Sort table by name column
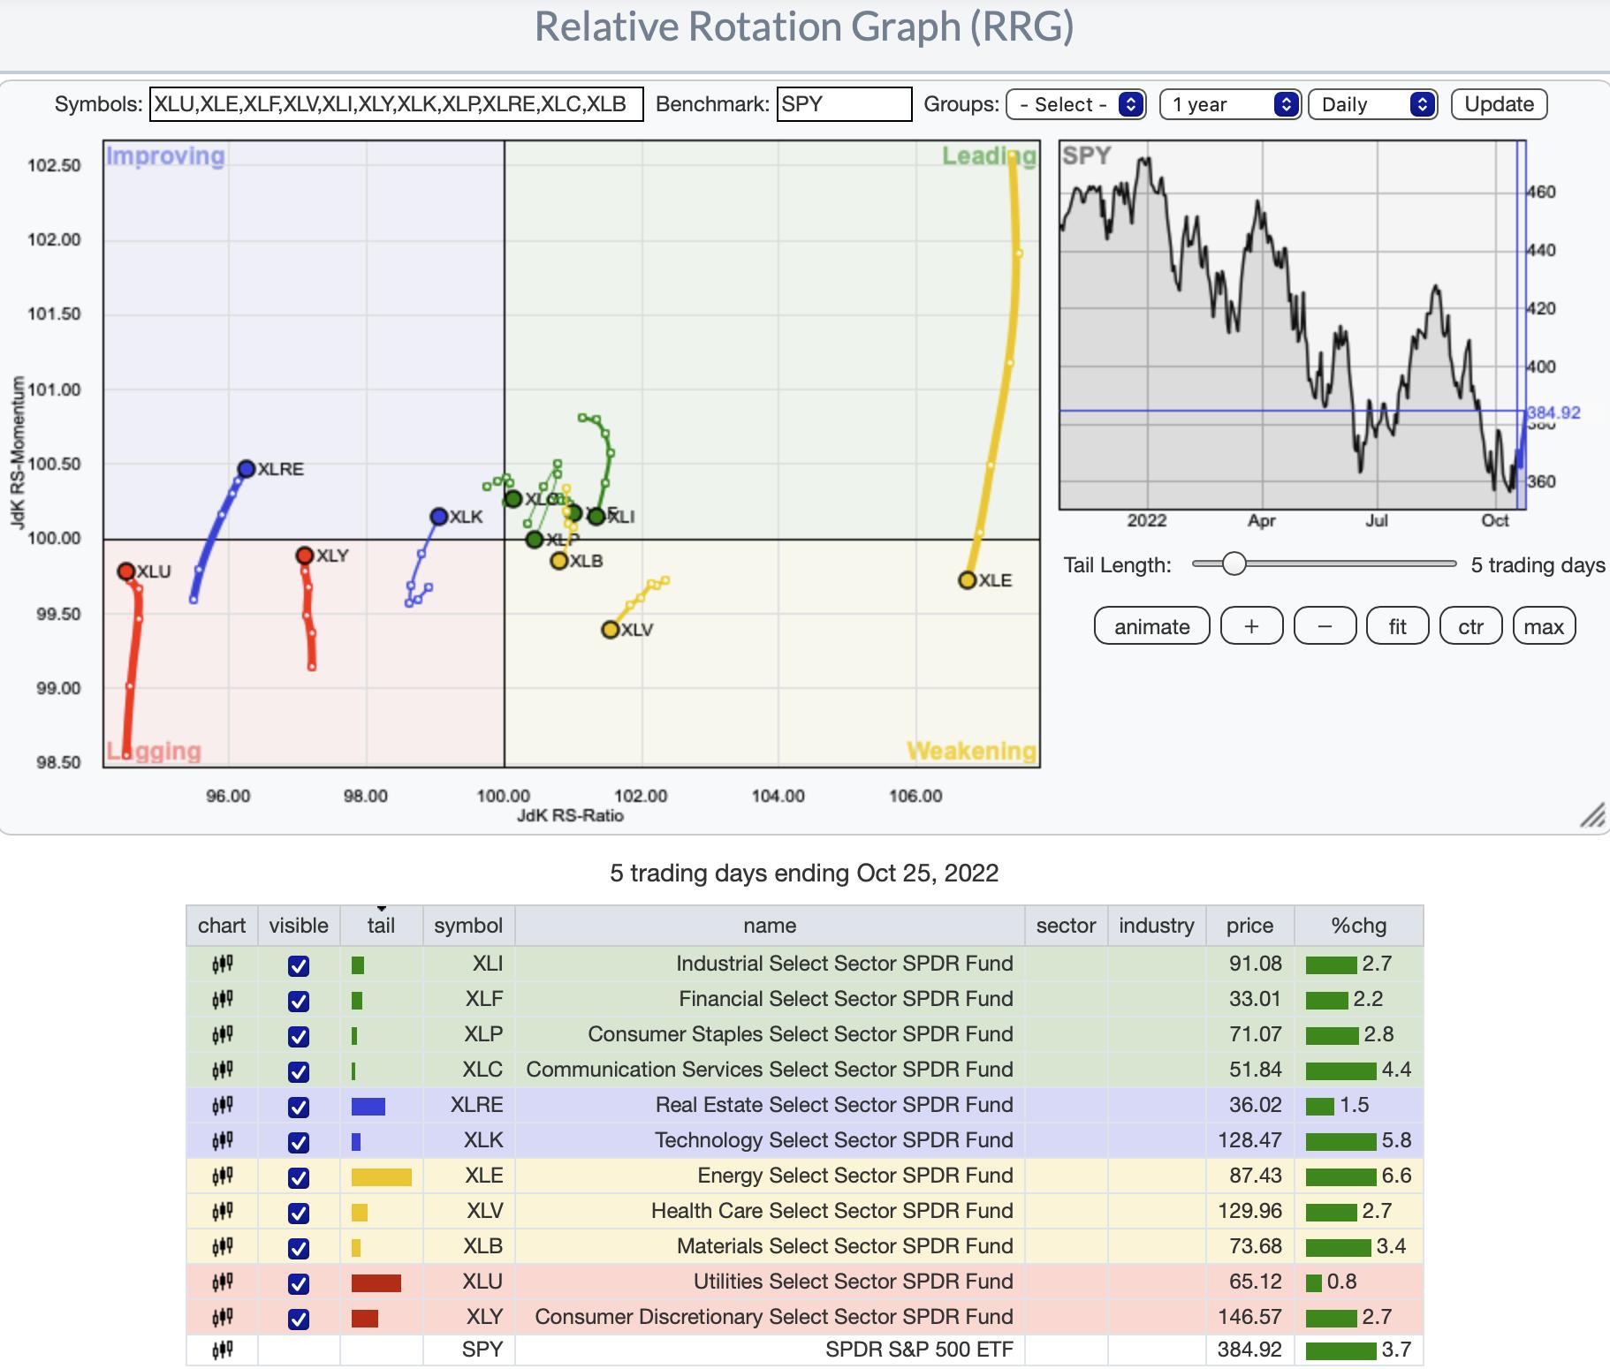Screen dimensions: 1610x1369 point(770,926)
